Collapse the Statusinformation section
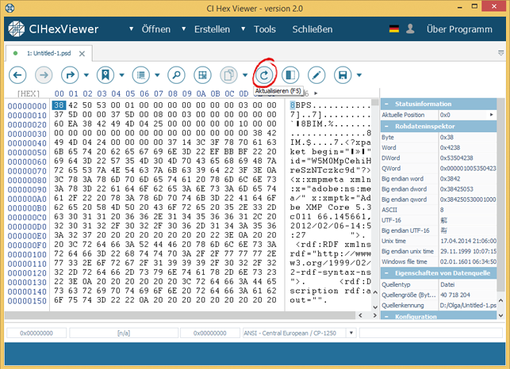This screenshot has height=369, width=510. [386, 104]
